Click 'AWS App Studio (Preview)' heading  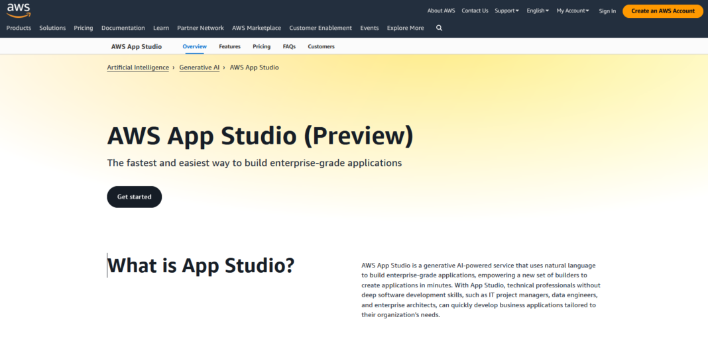pos(260,136)
